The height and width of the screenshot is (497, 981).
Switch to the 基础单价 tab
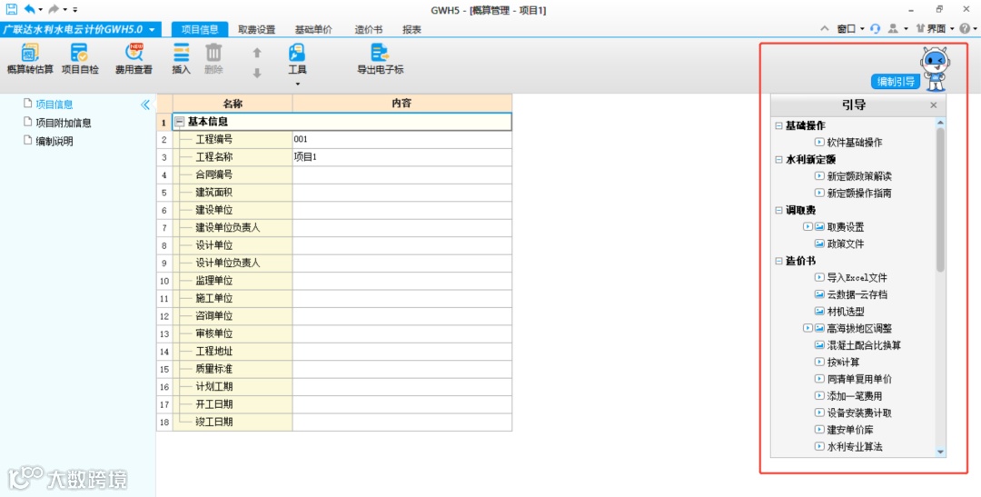313,29
